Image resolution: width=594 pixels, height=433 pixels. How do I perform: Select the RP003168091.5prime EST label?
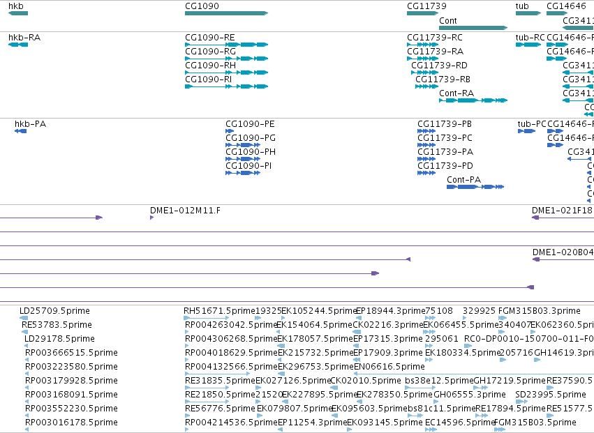[x=72, y=395]
